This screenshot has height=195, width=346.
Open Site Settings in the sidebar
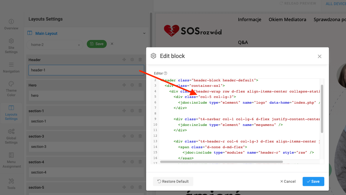[x=11, y=46]
